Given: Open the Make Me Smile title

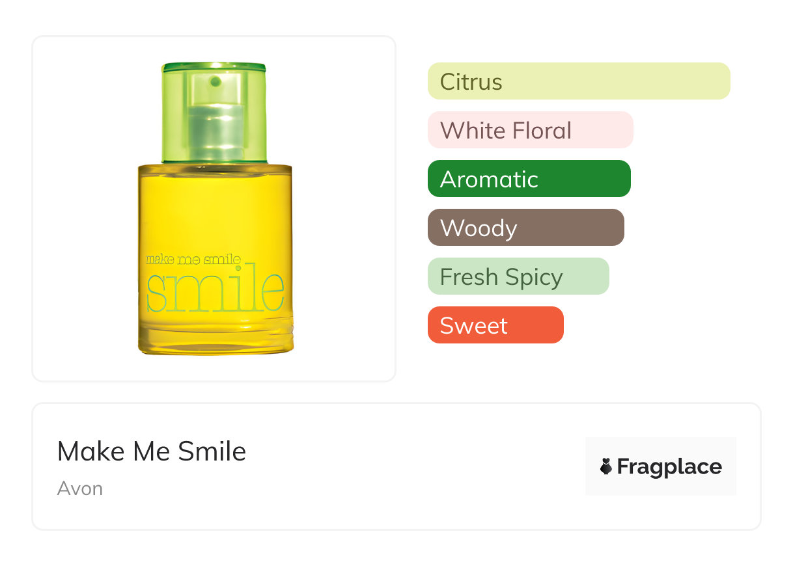Looking at the screenshot, I should click(151, 451).
